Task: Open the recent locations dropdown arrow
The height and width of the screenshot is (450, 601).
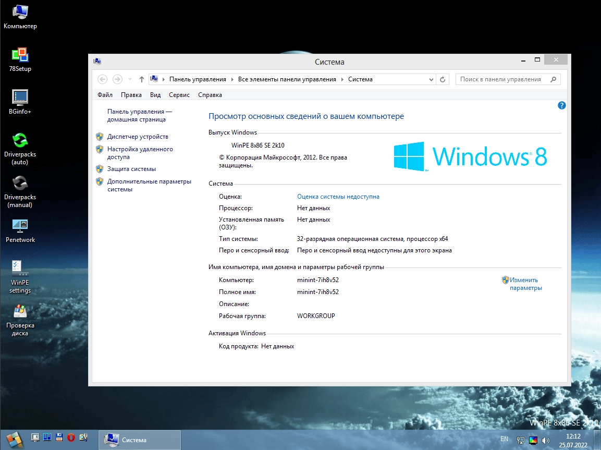Action: point(130,79)
